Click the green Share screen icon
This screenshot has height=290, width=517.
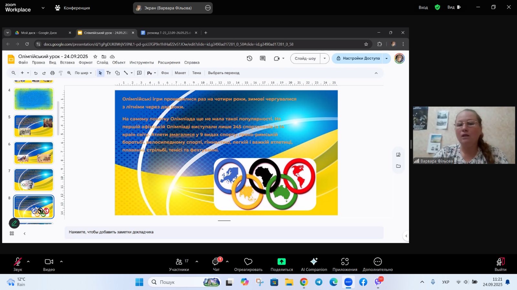point(281,262)
